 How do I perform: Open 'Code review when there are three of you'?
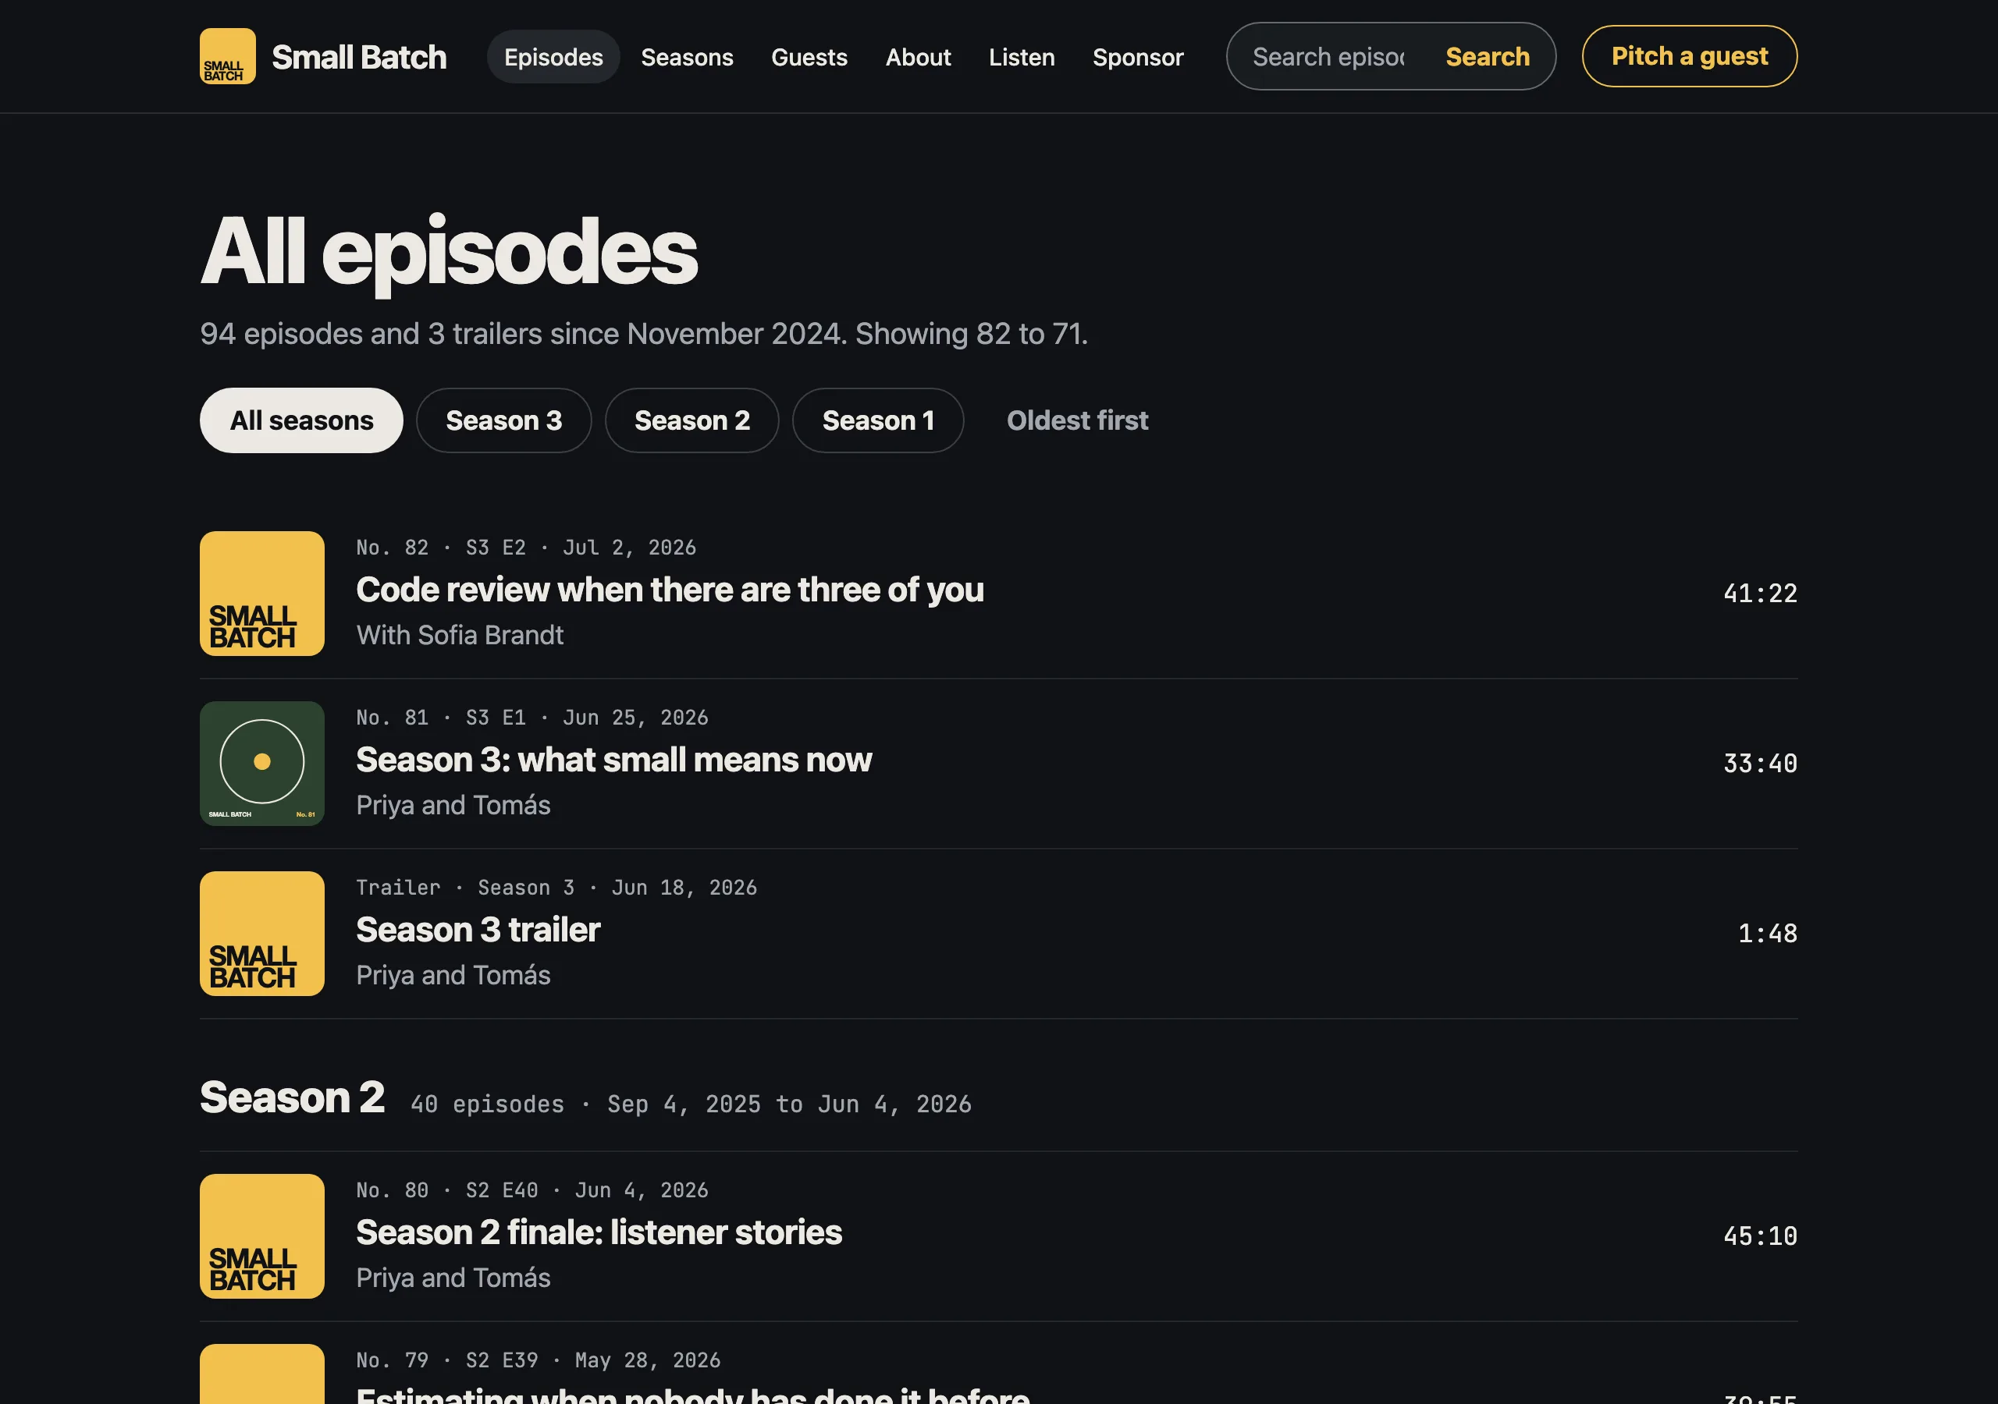pos(669,590)
